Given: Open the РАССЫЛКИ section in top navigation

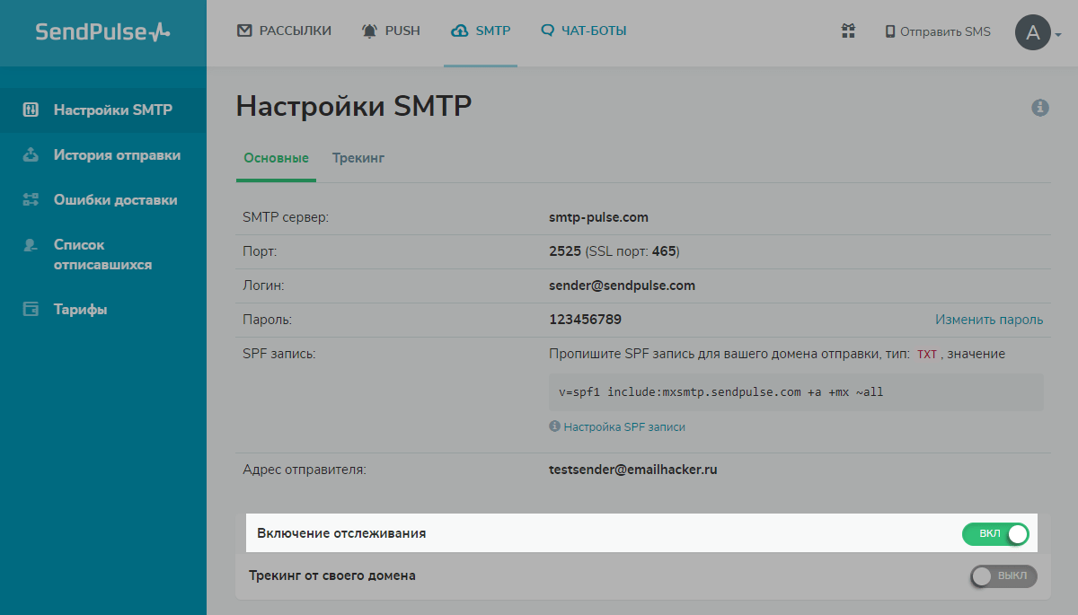Looking at the screenshot, I should tap(284, 30).
